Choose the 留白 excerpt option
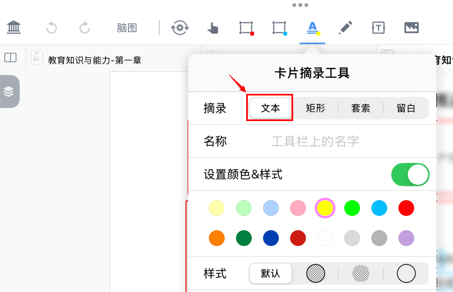The height and width of the screenshot is (292, 453). [x=406, y=108]
